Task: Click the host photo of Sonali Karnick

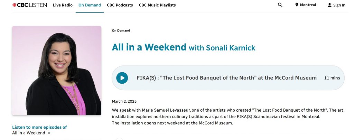Action: (57, 71)
